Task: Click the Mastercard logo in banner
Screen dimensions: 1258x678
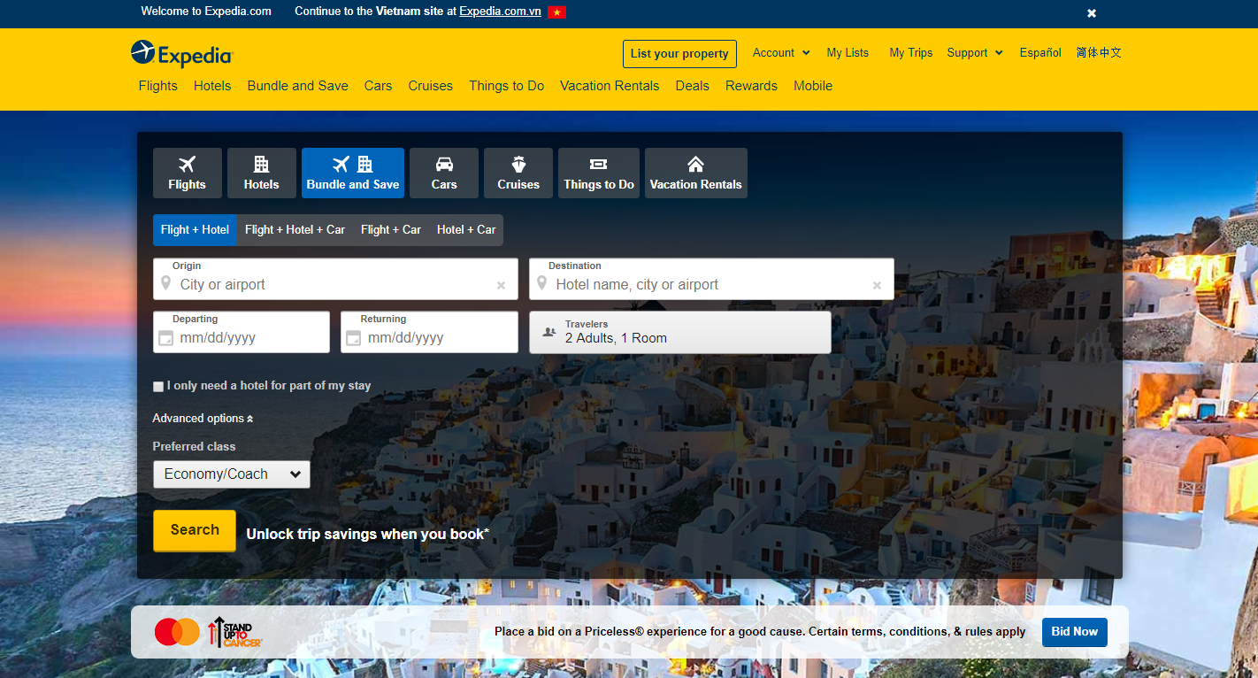Action: click(x=177, y=632)
